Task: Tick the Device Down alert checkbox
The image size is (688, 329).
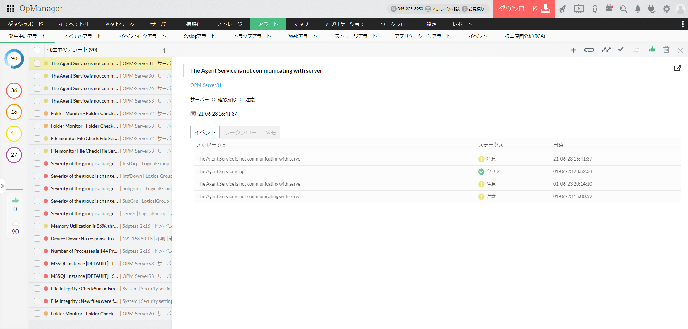Action: [37, 239]
